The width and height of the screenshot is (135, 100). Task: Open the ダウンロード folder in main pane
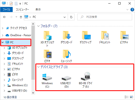67,35
